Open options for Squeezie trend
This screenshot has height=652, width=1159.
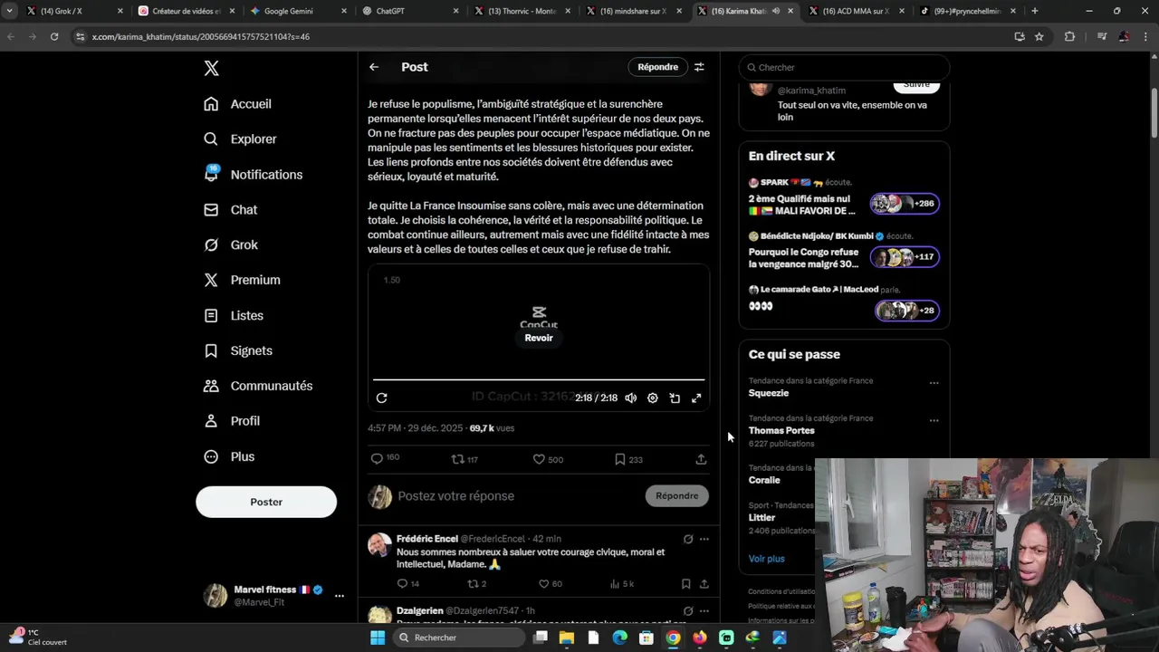coord(934,383)
